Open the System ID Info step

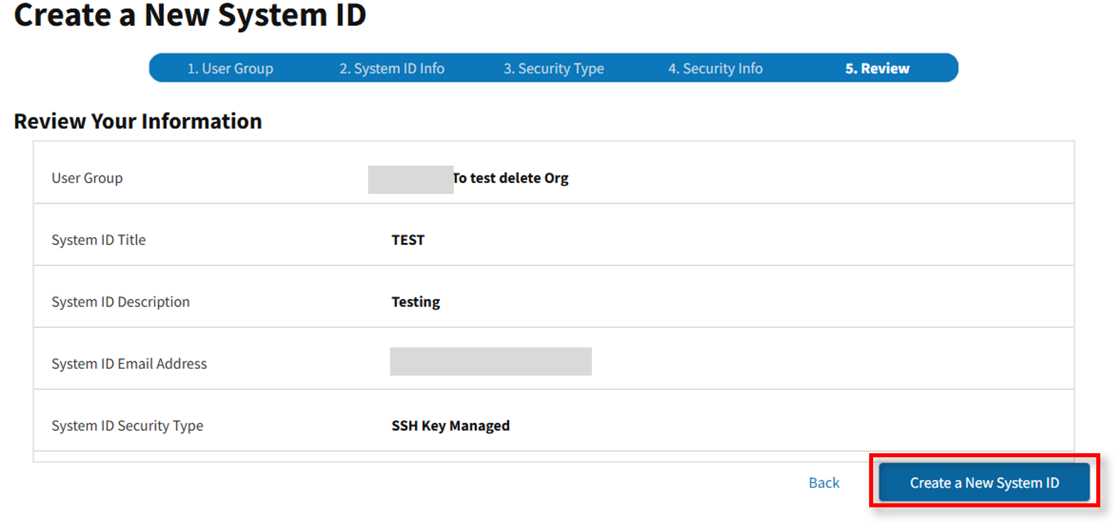click(x=392, y=68)
